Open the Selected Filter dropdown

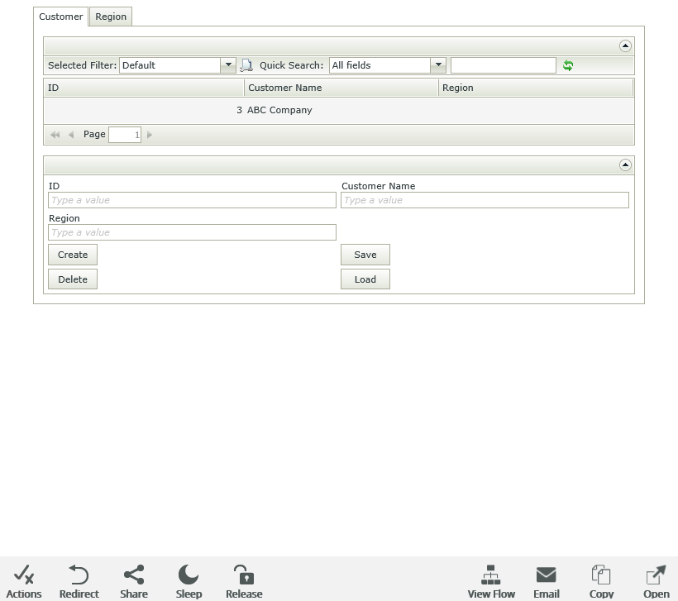pyautogui.click(x=228, y=65)
